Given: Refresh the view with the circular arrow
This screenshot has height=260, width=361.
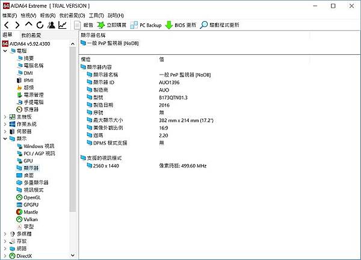Looking at the screenshot, I should click(x=40, y=25).
